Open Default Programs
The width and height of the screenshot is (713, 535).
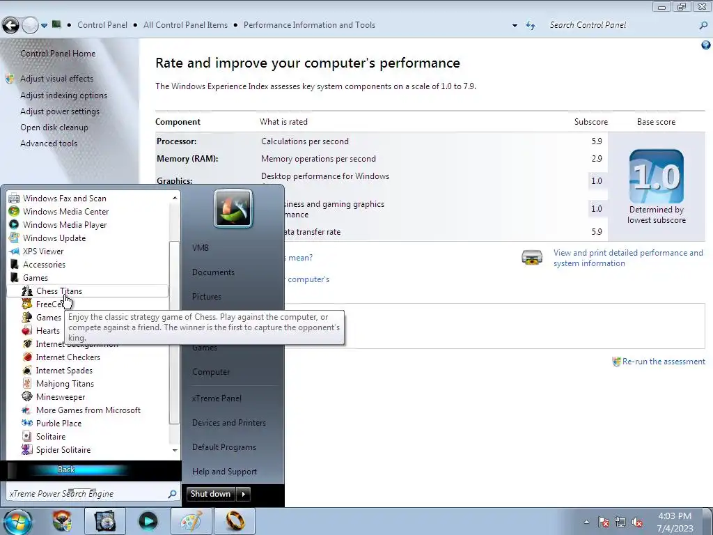(224, 447)
